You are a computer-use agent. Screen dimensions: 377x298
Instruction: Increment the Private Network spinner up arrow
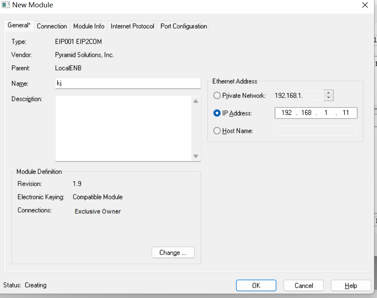tap(329, 93)
